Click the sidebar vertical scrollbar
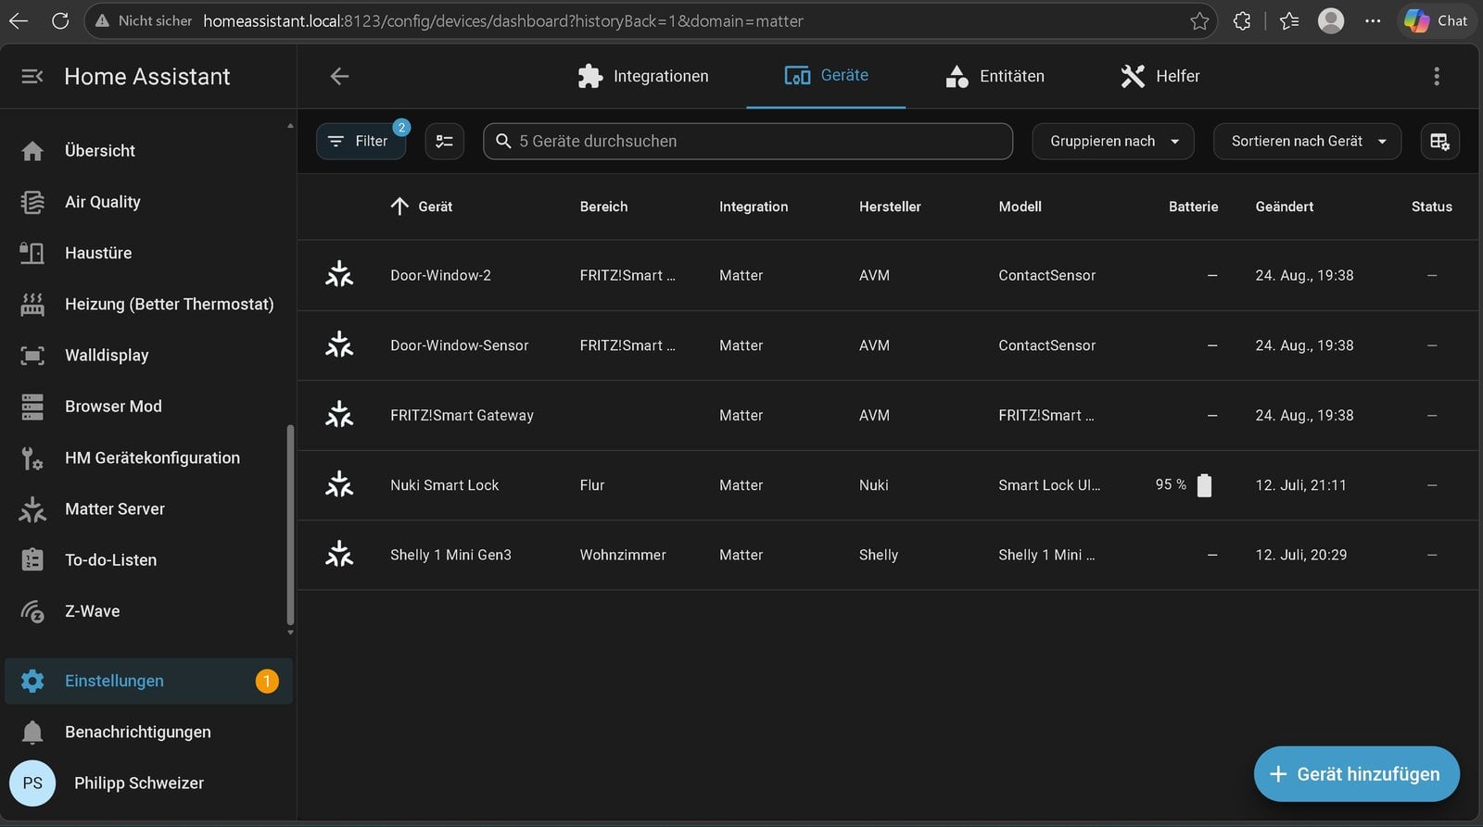This screenshot has width=1483, height=827. tap(290, 524)
